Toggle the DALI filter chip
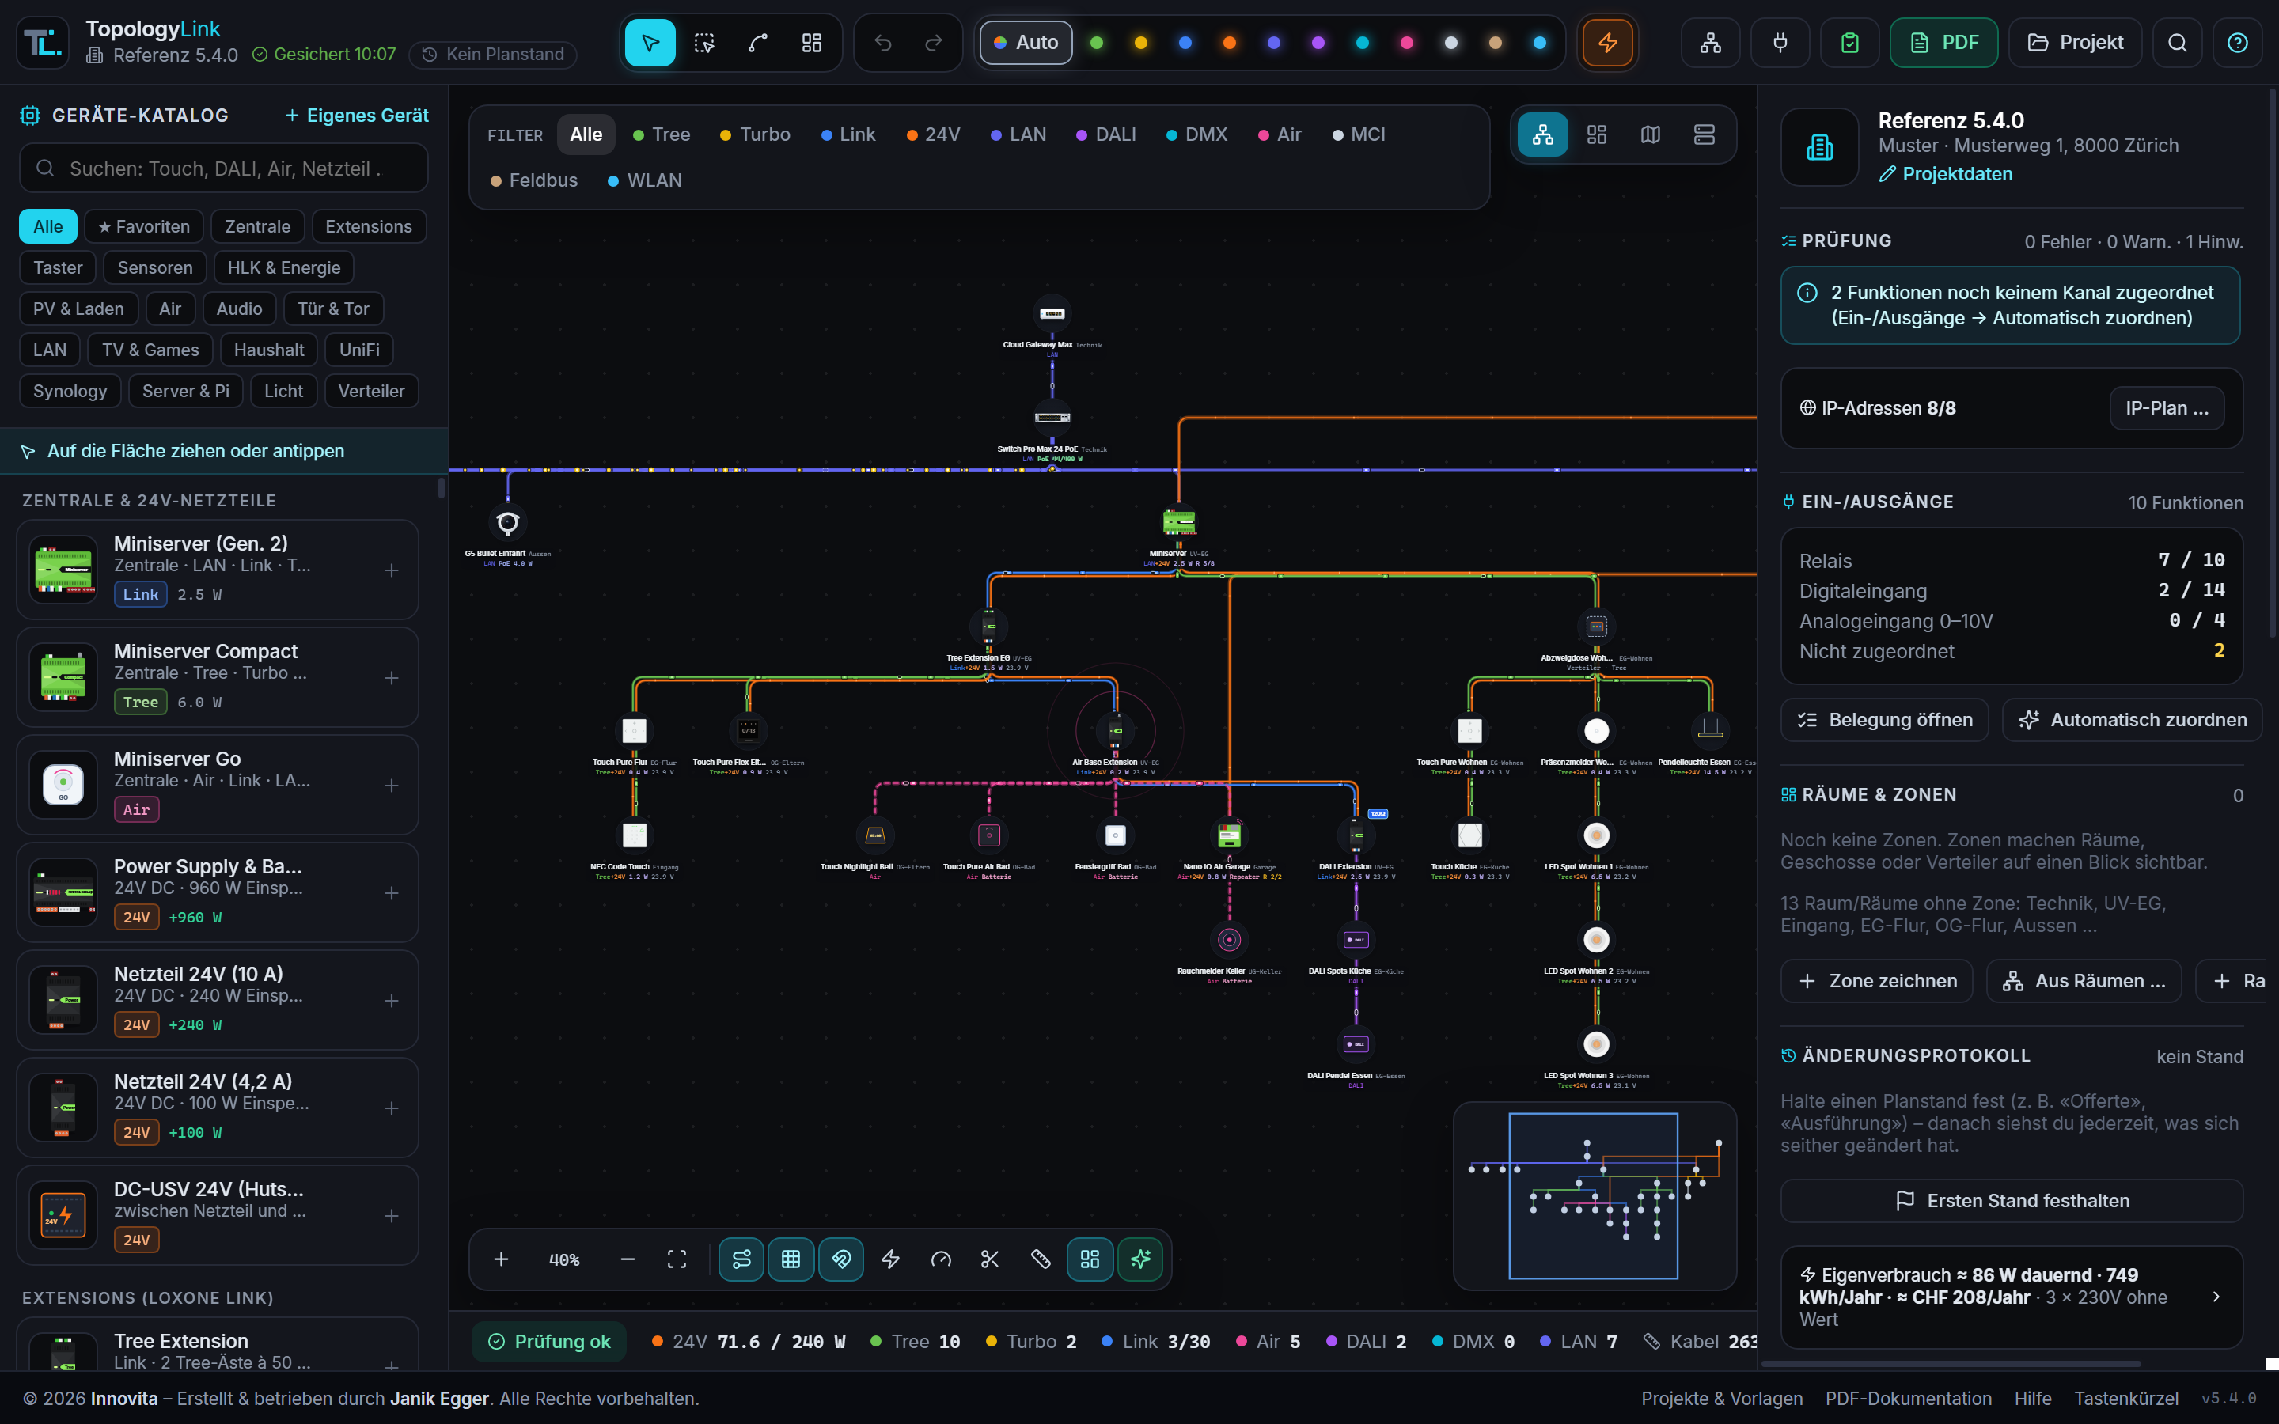The image size is (2279, 1424). point(1105,134)
